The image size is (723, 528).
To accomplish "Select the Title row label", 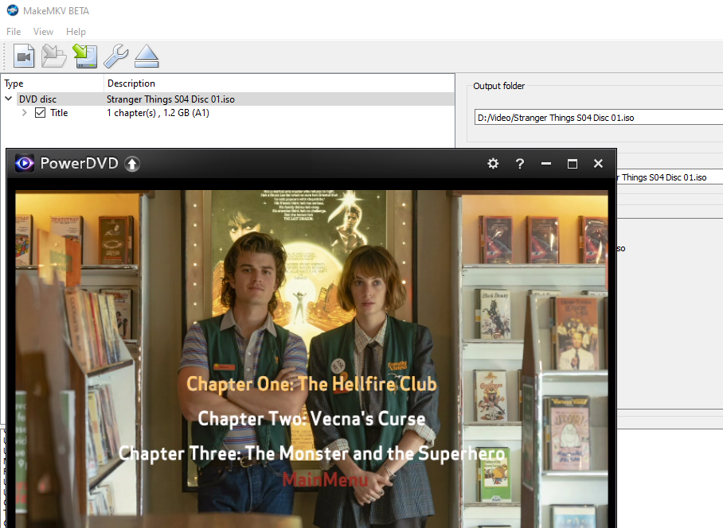I will pyautogui.click(x=59, y=113).
